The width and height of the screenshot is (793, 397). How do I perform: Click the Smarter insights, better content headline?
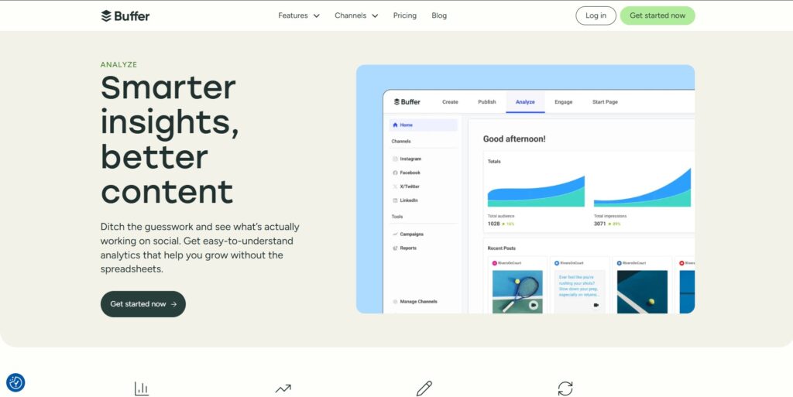170,140
